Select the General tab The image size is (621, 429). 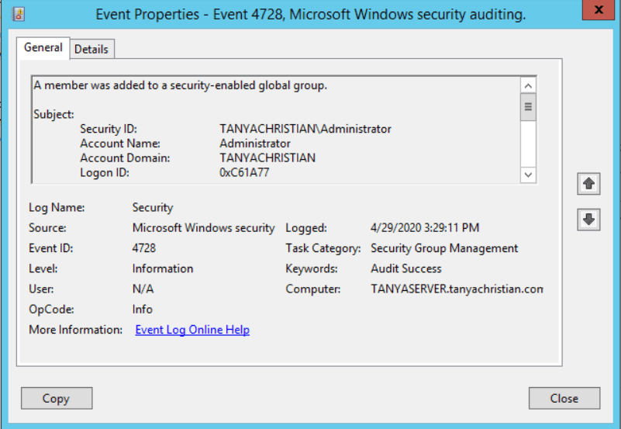coord(43,47)
